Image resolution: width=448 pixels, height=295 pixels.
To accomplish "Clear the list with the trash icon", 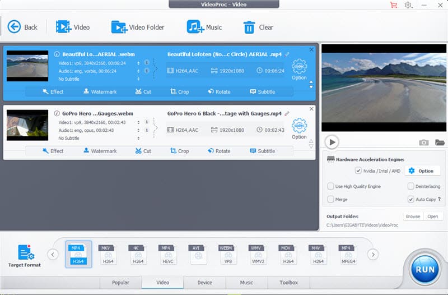I will coord(249,27).
